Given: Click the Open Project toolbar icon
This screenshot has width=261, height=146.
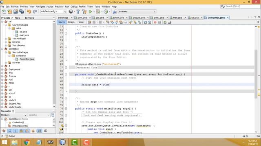Looking at the screenshot, I should pyautogui.click(x=15, y=11).
